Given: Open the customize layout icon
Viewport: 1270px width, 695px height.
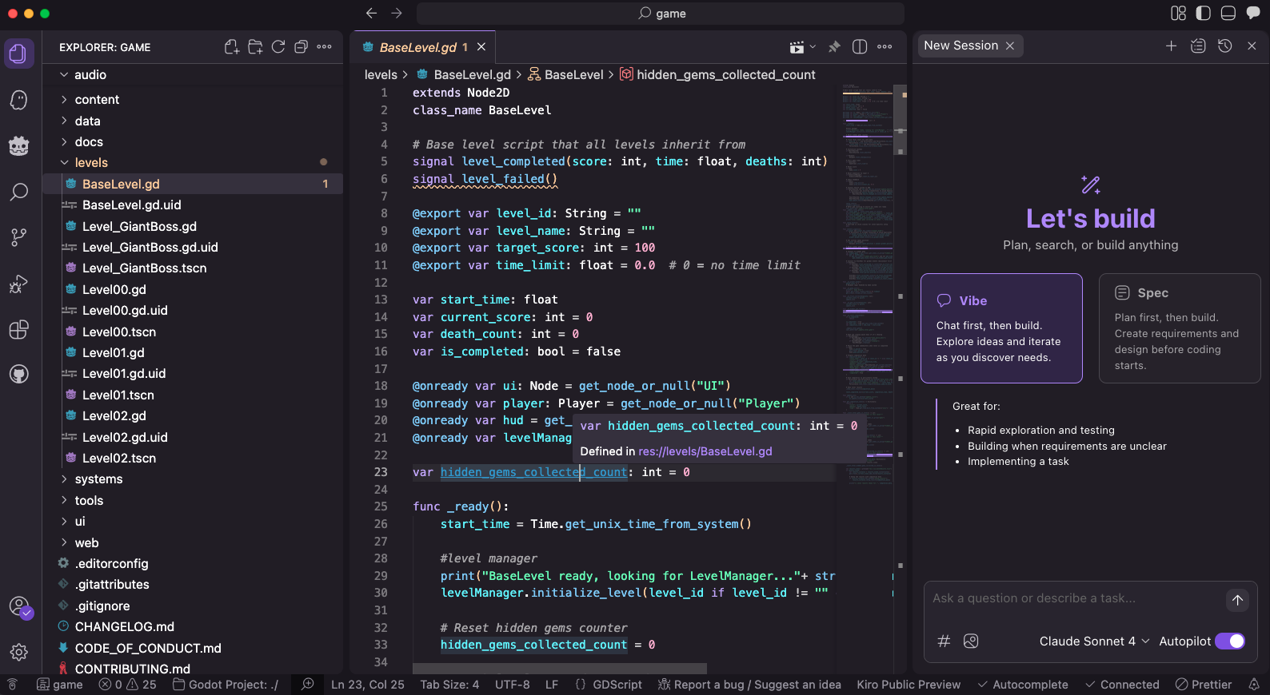Looking at the screenshot, I should (x=1178, y=14).
